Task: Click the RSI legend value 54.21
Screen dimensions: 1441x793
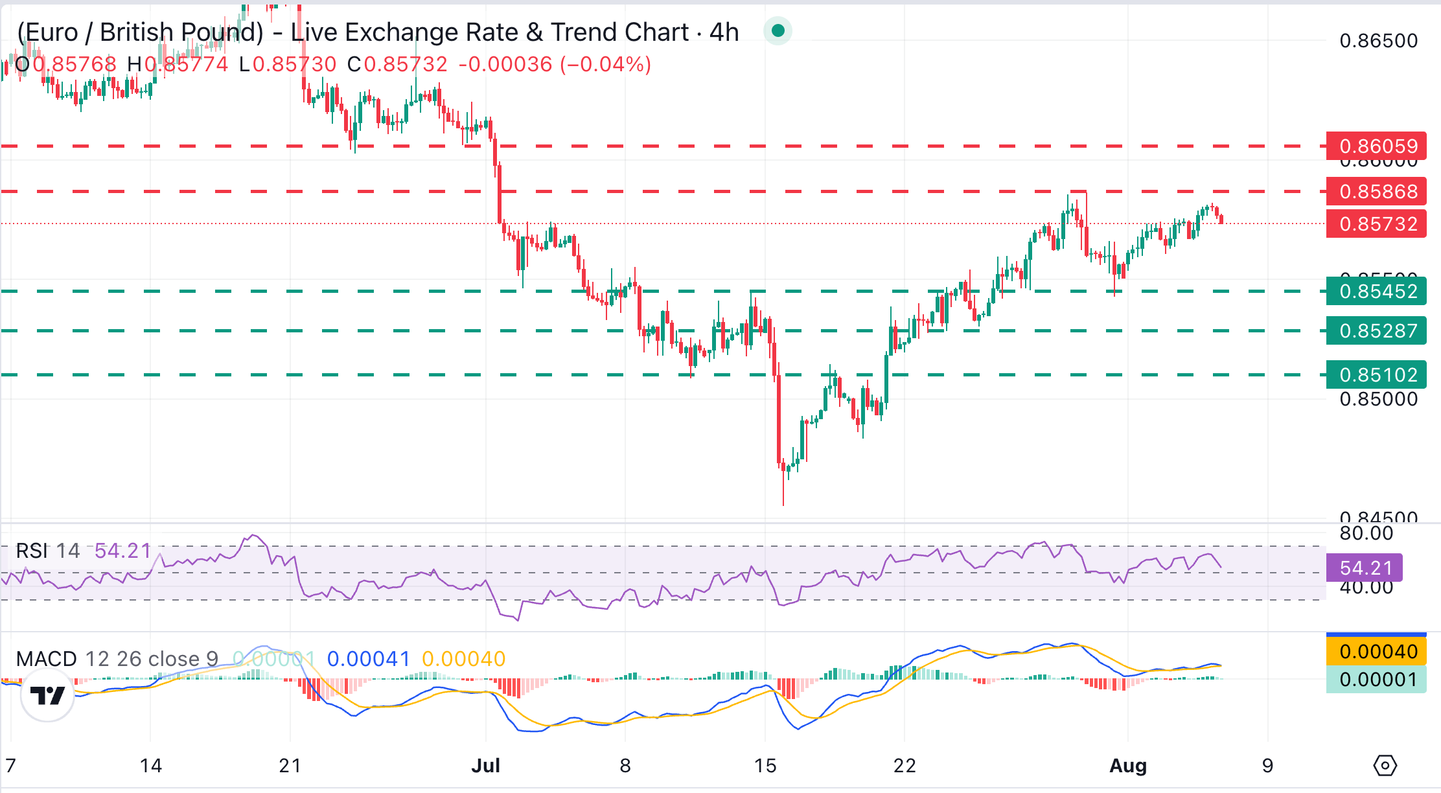Action: click(x=122, y=551)
